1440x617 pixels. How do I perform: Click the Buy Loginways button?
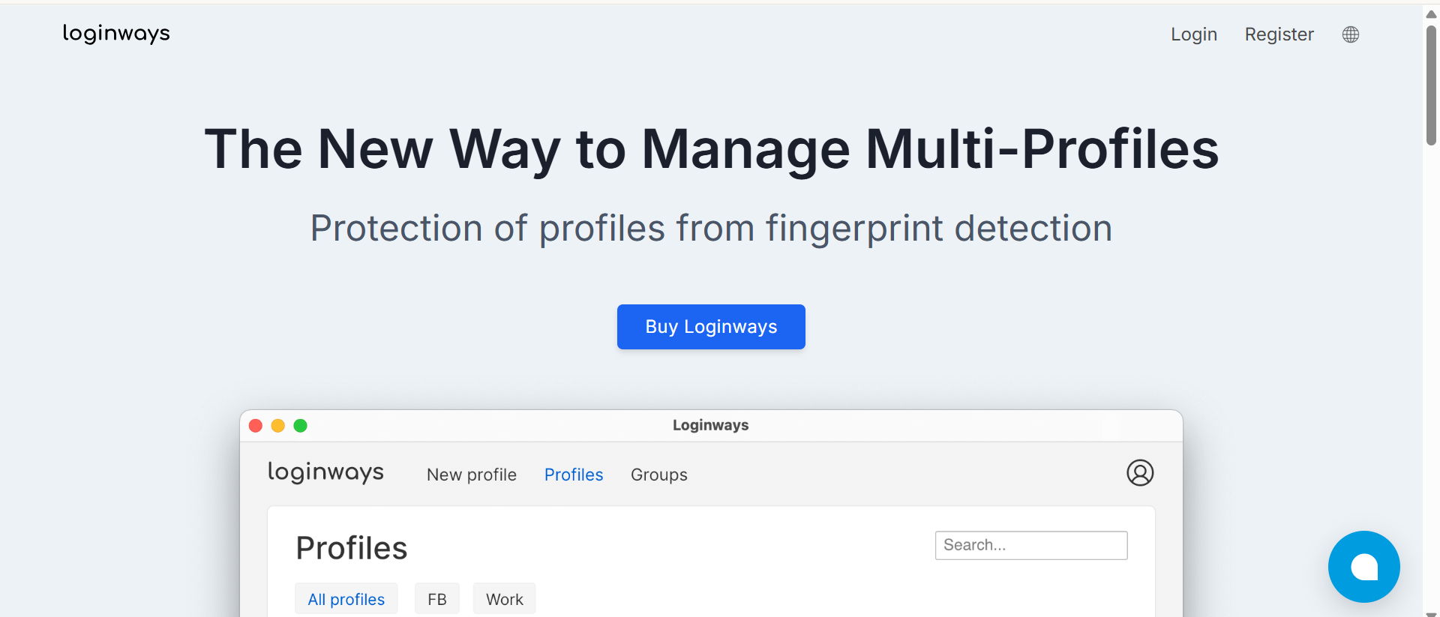tap(710, 327)
